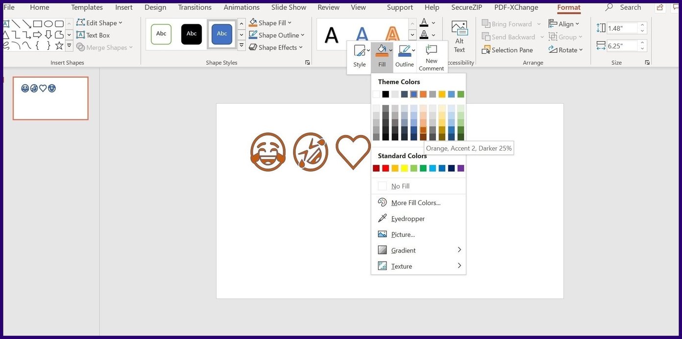682x339 pixels.
Task: Switch to the Insert tab
Action: click(x=123, y=7)
